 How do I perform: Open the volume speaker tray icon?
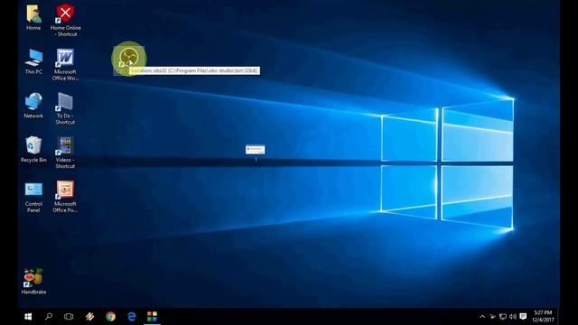coord(513,317)
